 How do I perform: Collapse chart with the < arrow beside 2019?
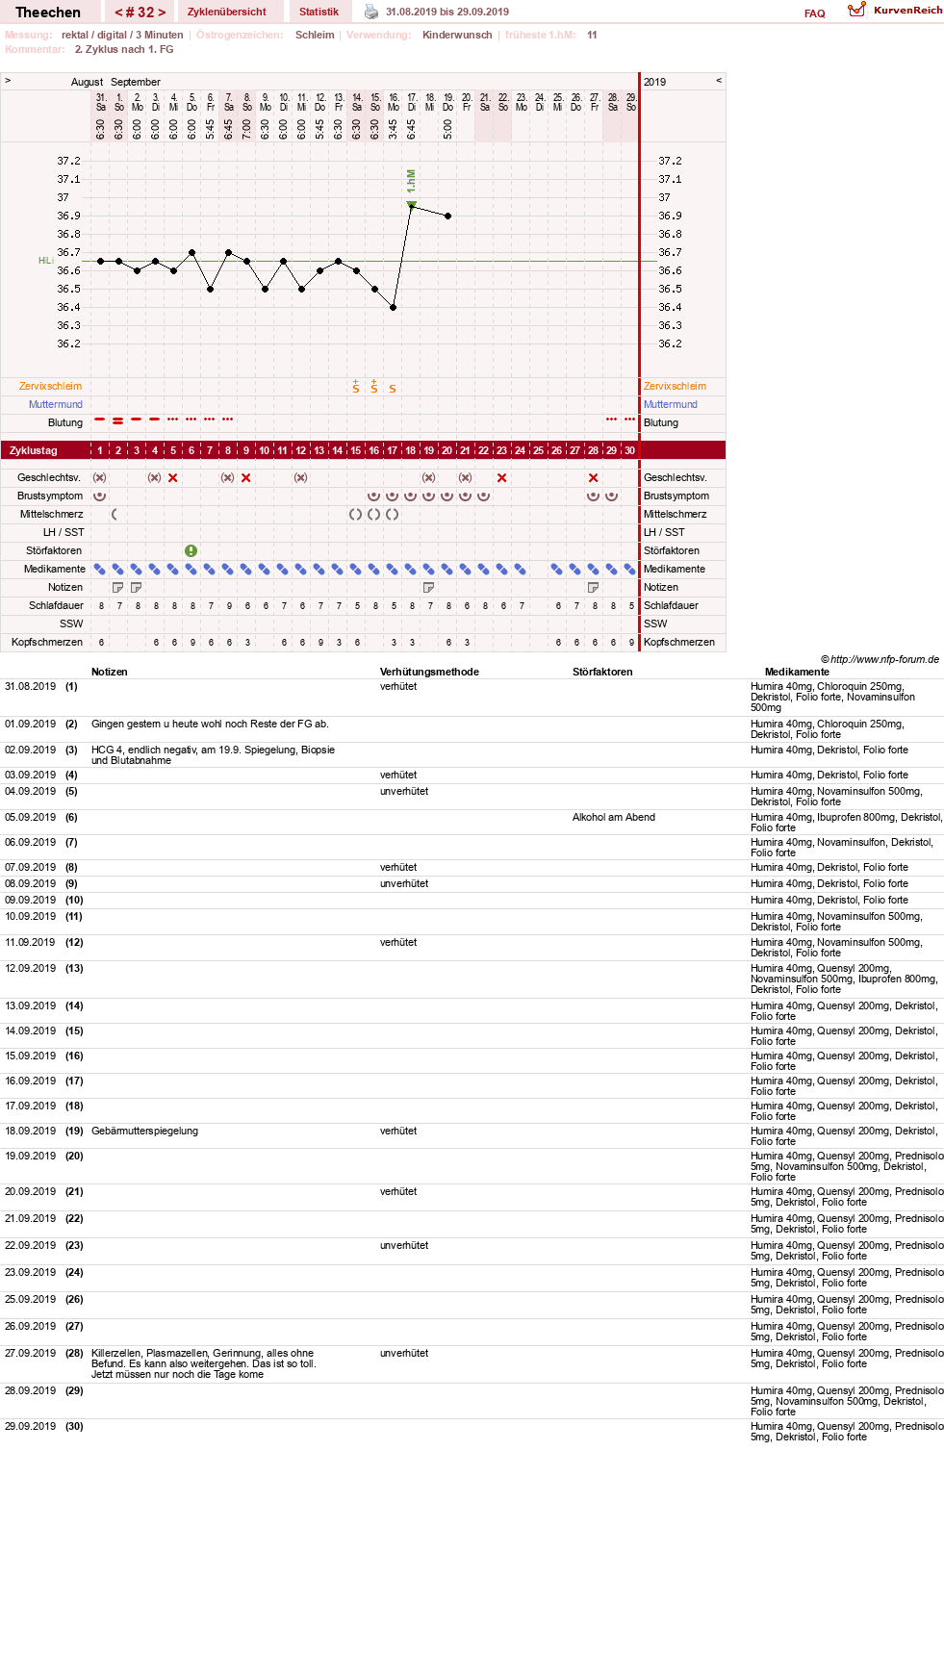point(719,81)
